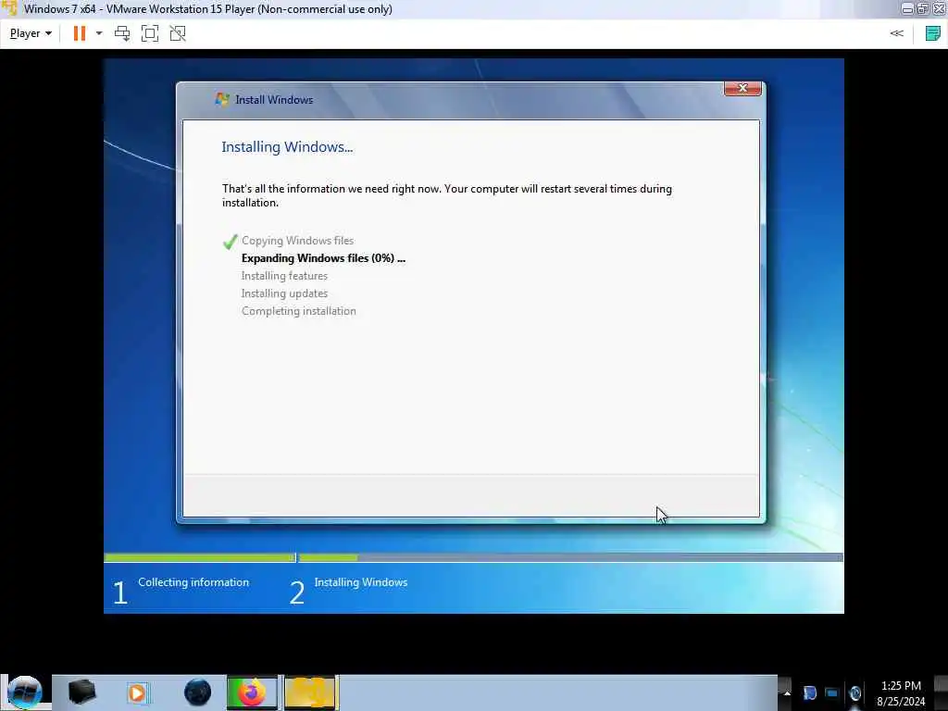Click the Install Windows flag icon
The image size is (948, 711).
pyautogui.click(x=222, y=99)
